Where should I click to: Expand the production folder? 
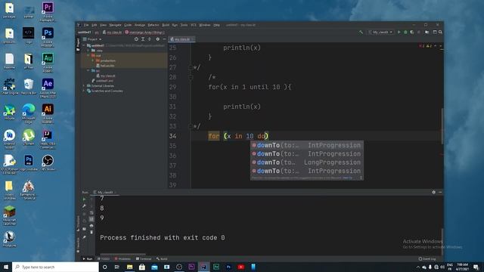click(x=93, y=60)
